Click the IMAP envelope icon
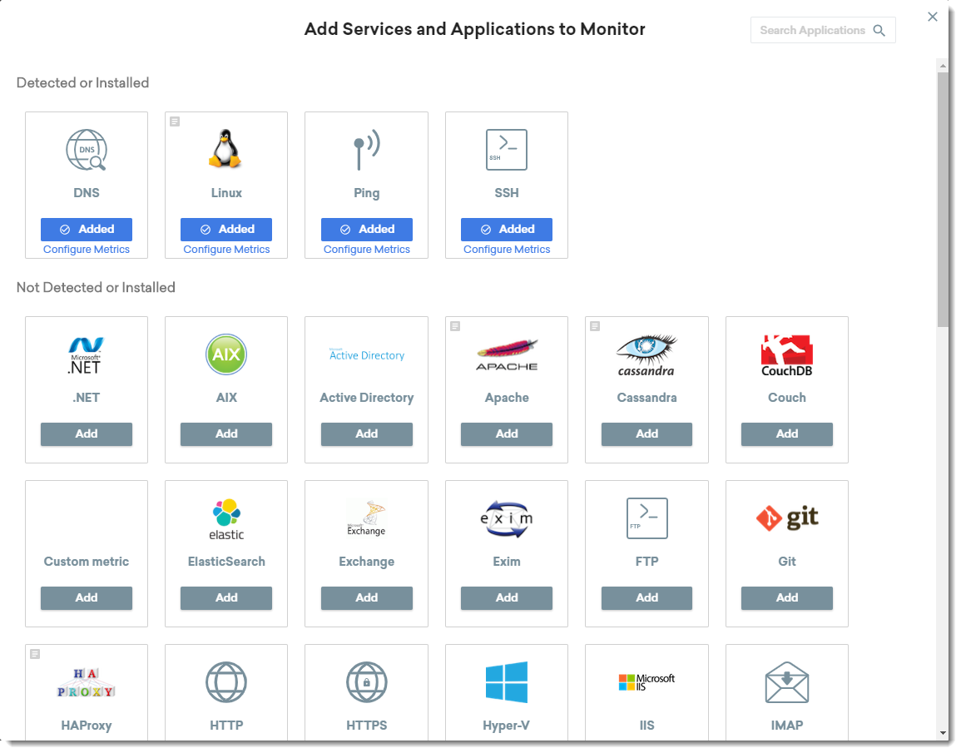Viewport: 961px width, 753px height. [x=787, y=682]
